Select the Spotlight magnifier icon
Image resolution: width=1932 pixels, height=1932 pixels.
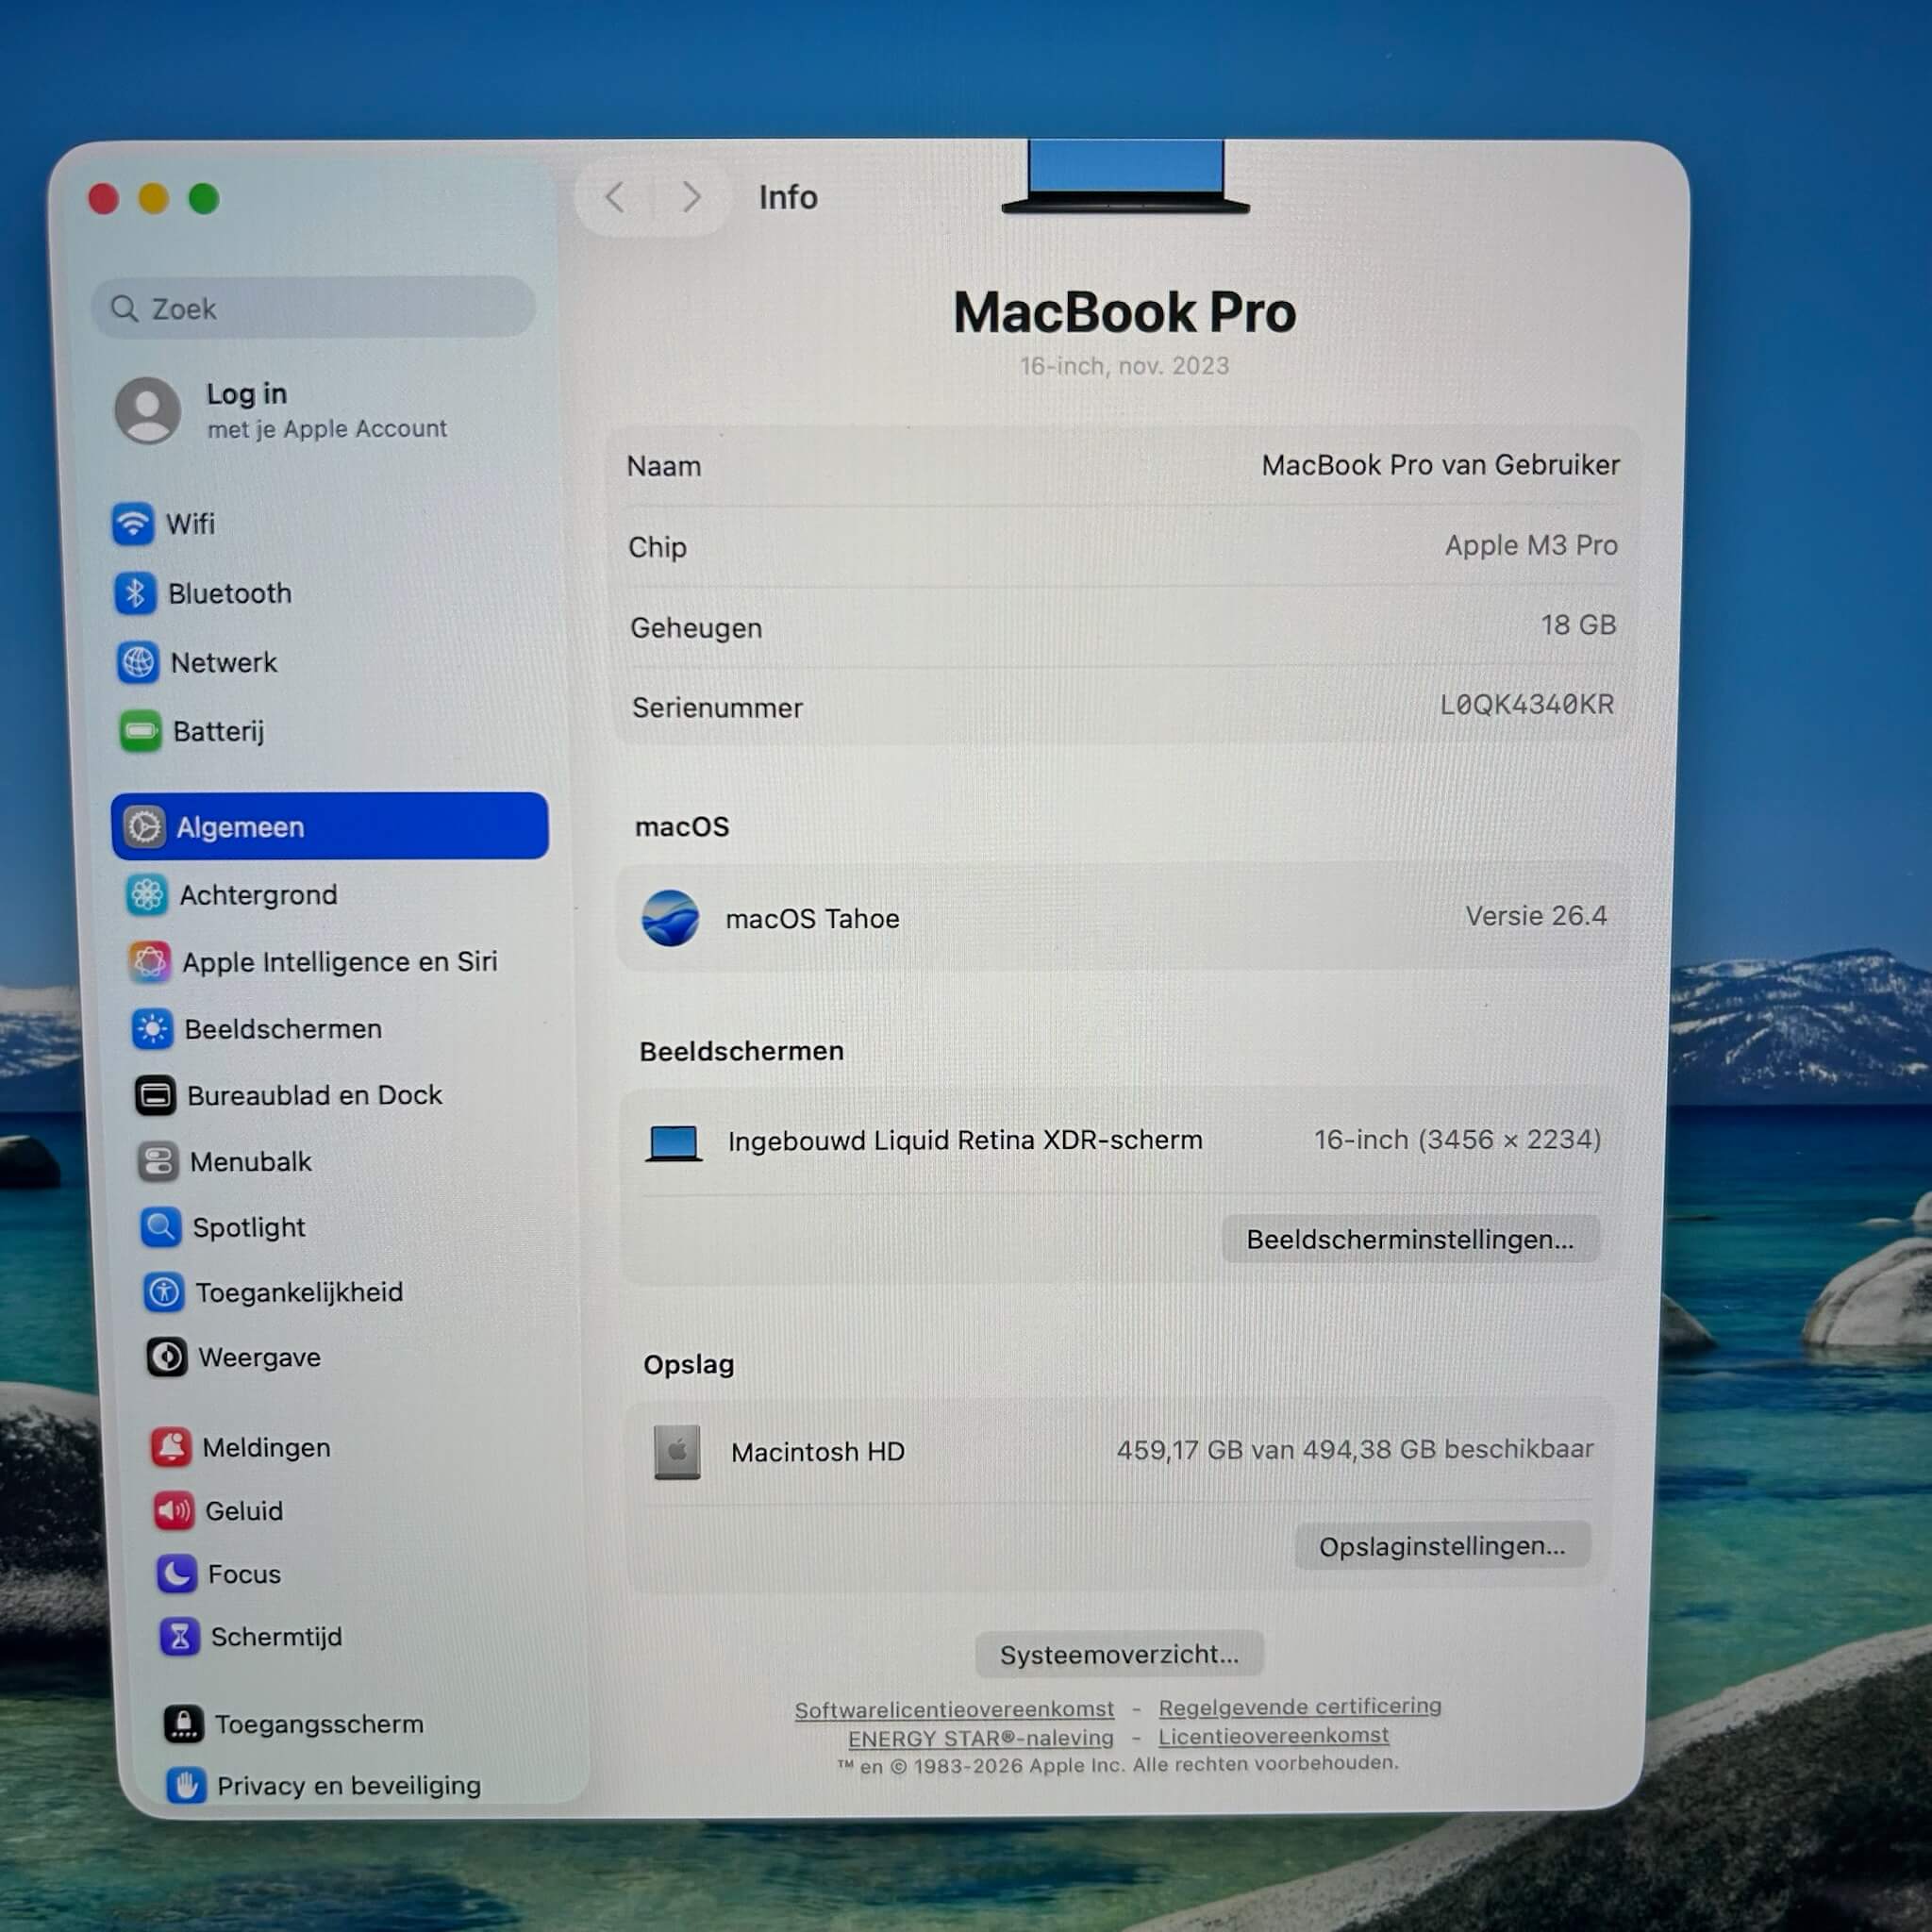click(x=160, y=1227)
